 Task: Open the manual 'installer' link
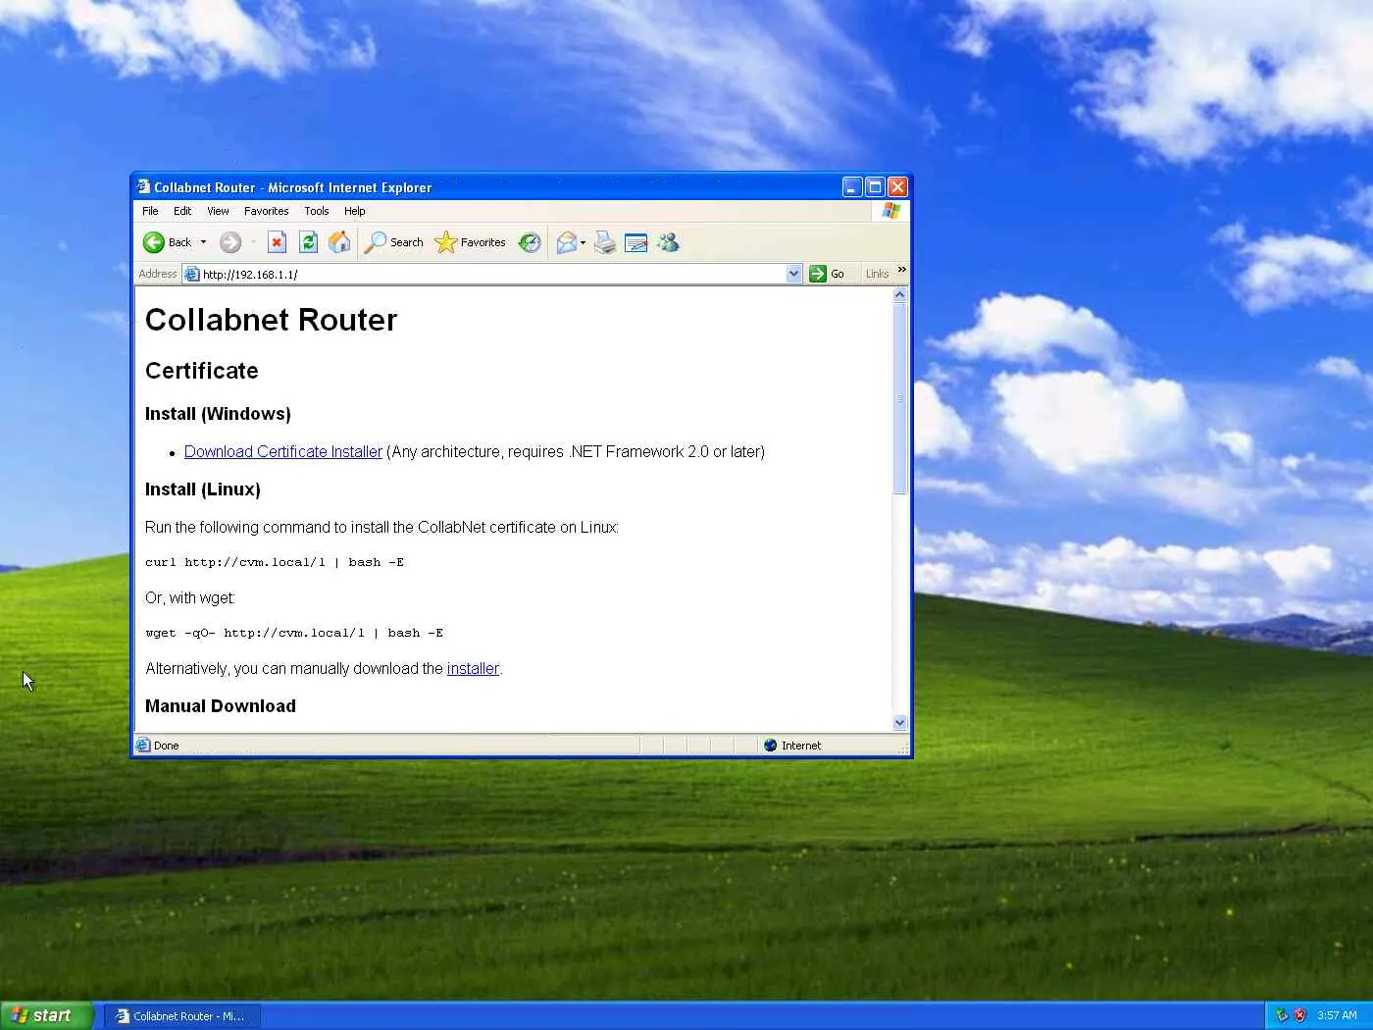(473, 668)
